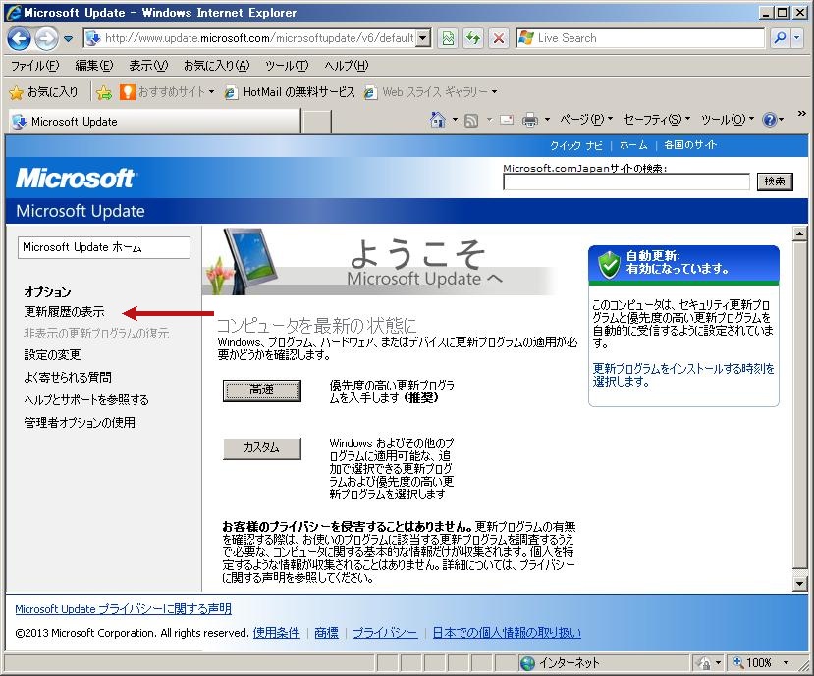The height and width of the screenshot is (676, 814).
Task: Click the 検索 search button
Action: [x=775, y=182]
